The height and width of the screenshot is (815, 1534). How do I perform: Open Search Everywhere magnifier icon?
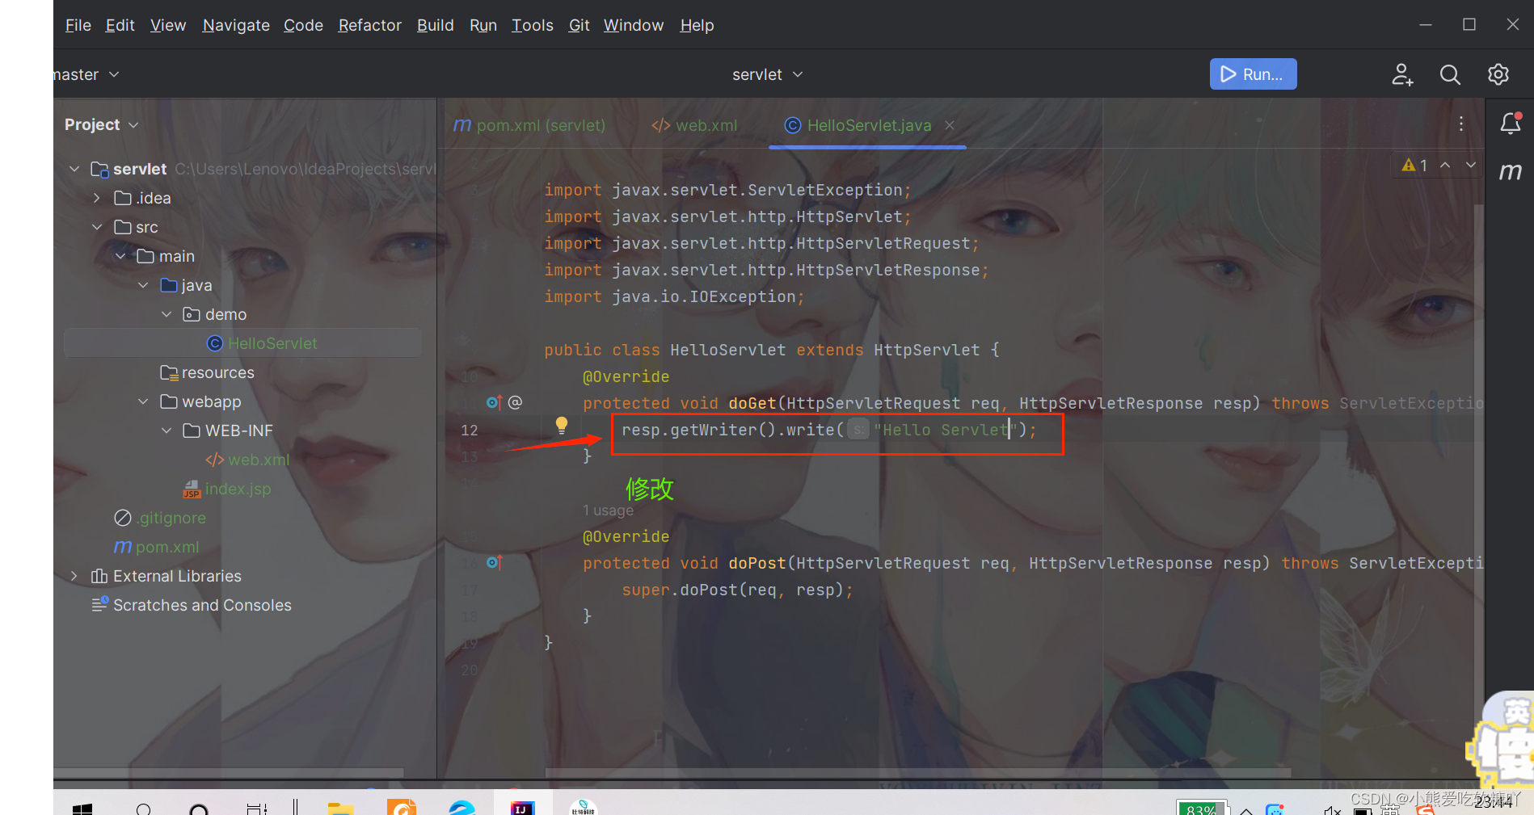[1450, 74]
